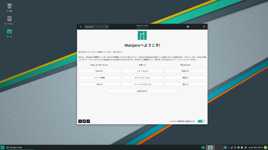Click the green session power button

(265, 147)
